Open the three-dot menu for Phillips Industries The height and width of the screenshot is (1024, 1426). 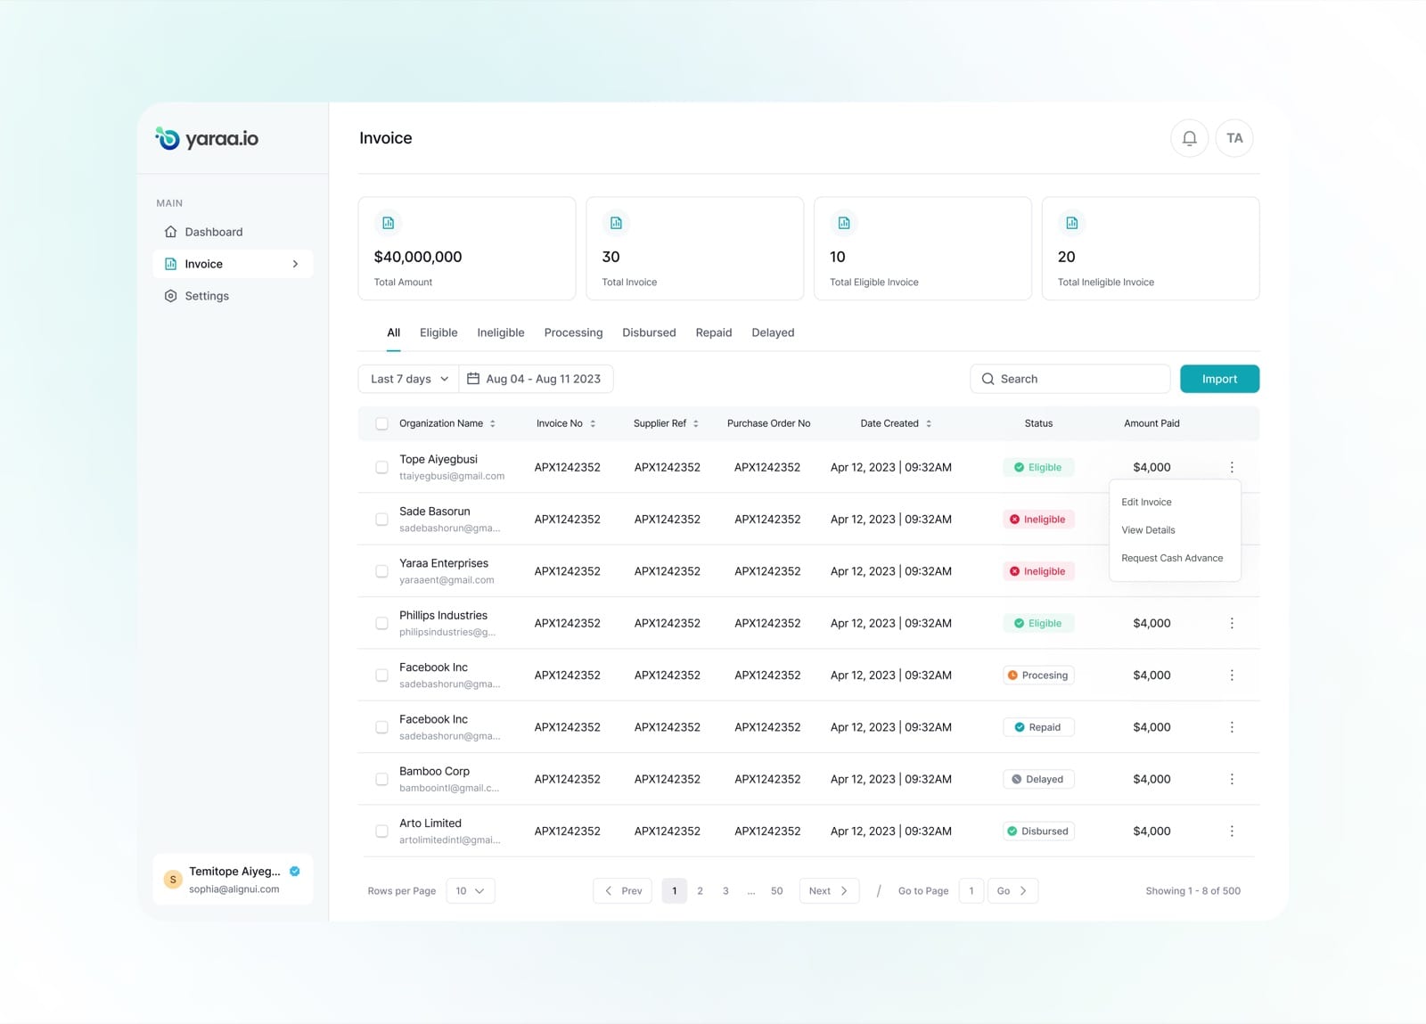coord(1232,623)
